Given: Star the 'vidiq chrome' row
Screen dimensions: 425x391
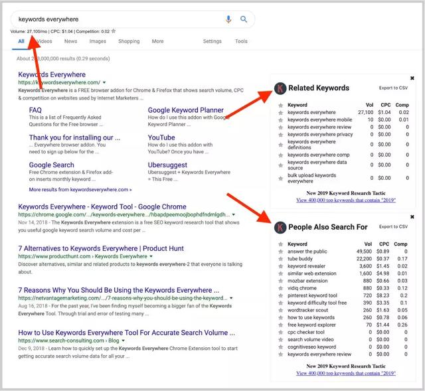Looking at the screenshot, I should (280, 288).
